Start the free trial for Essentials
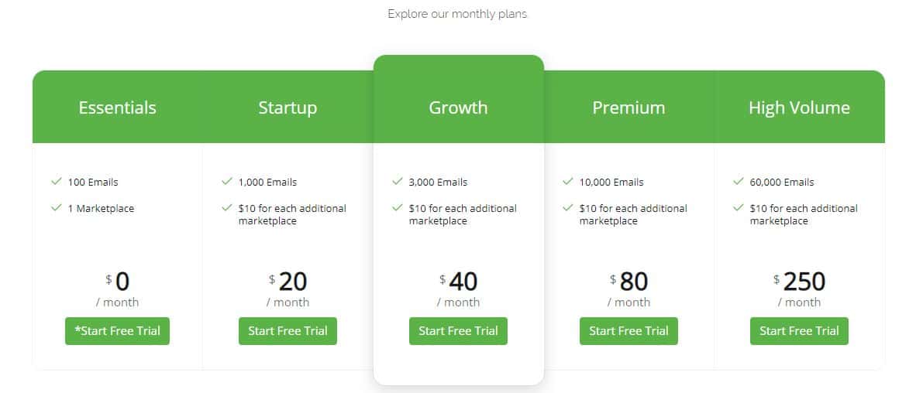This screenshot has height=393, width=923. [x=117, y=331]
